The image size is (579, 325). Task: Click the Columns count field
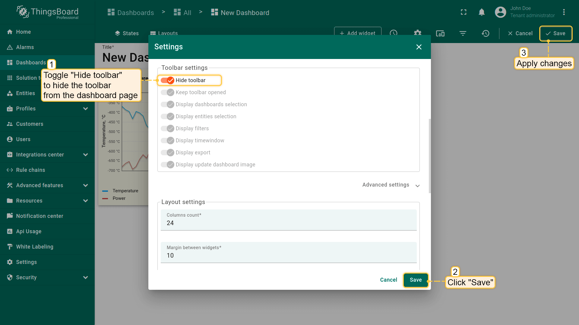tap(288, 223)
